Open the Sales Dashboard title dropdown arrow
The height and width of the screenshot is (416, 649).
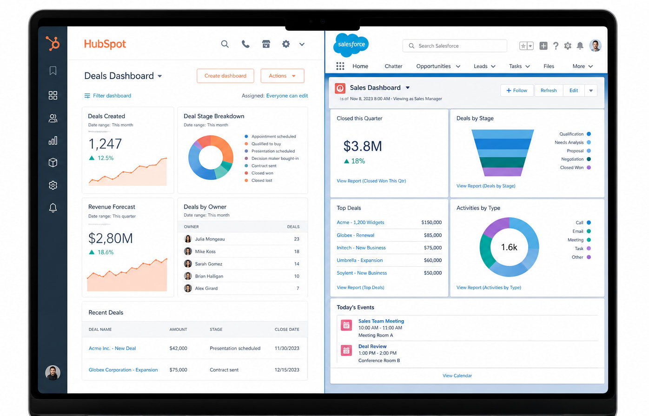408,88
